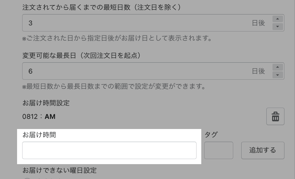Click the タグ field label
The image size is (295, 179).
pyautogui.click(x=211, y=135)
